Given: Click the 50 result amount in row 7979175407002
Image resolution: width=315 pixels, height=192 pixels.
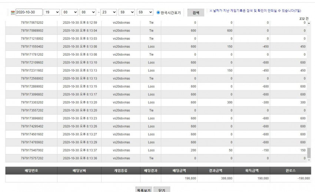Looking at the screenshot, I should (231, 150).
